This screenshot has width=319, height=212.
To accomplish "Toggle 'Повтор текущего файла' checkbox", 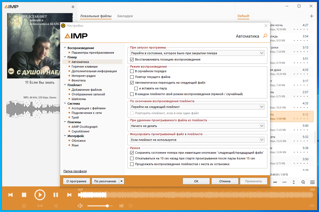I will coord(132,77).
